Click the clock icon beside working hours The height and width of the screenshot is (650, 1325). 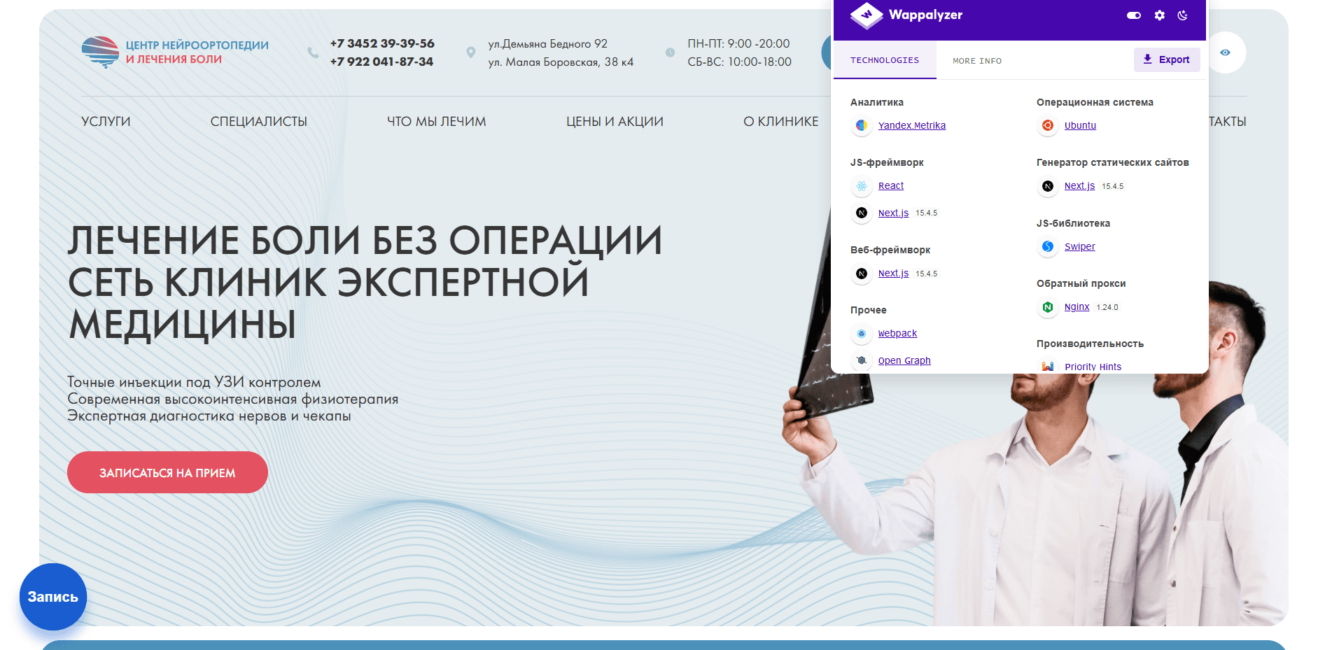pyautogui.click(x=670, y=52)
